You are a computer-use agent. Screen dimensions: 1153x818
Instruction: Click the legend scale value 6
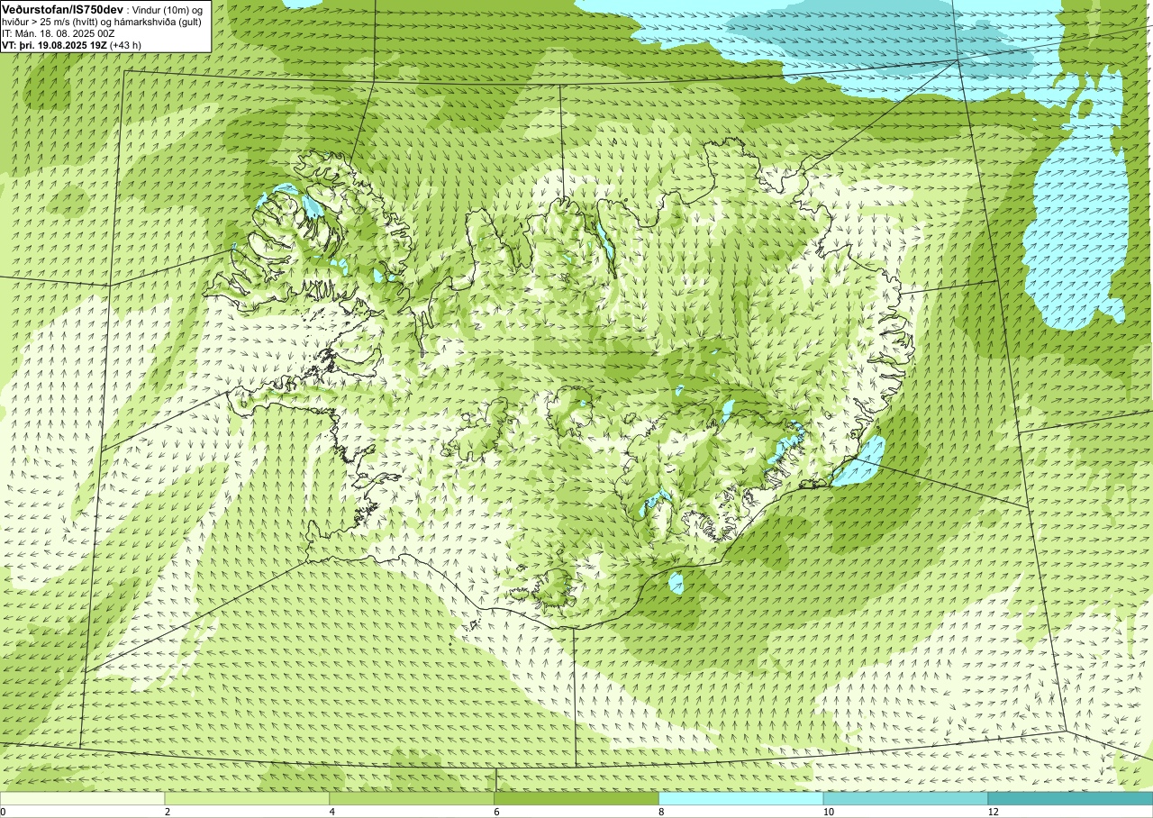497,812
